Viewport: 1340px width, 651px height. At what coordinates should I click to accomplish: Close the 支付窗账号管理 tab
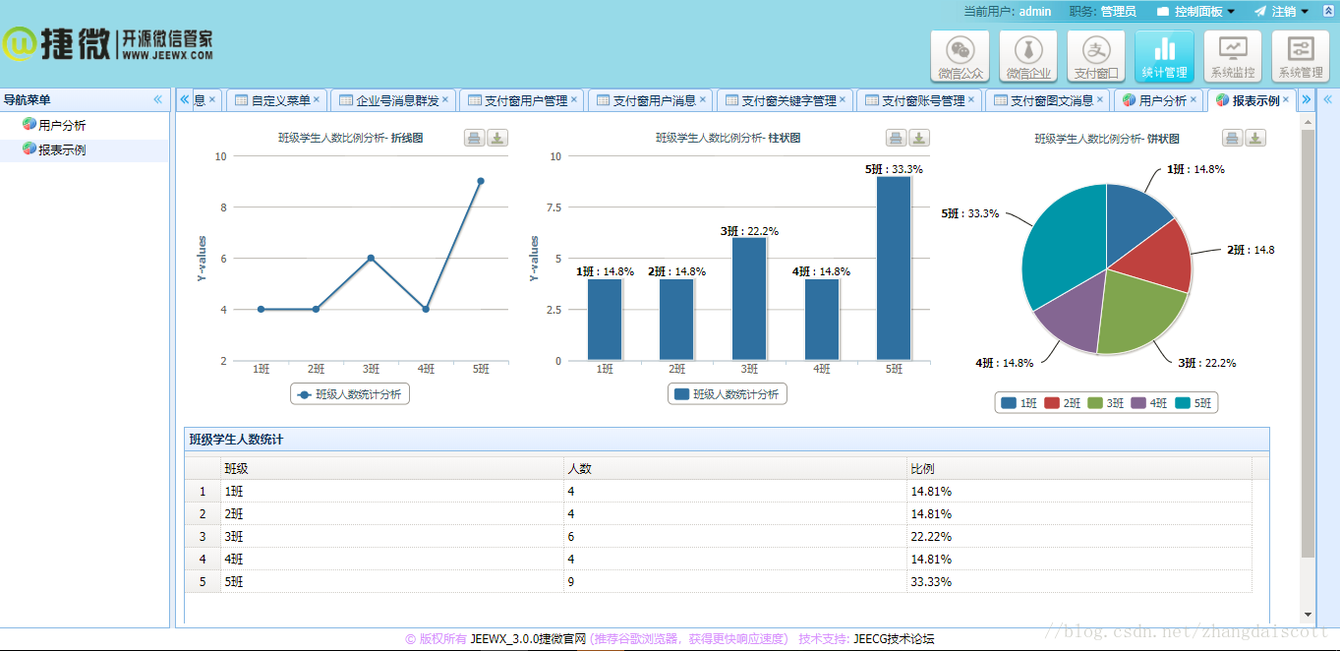click(x=971, y=99)
